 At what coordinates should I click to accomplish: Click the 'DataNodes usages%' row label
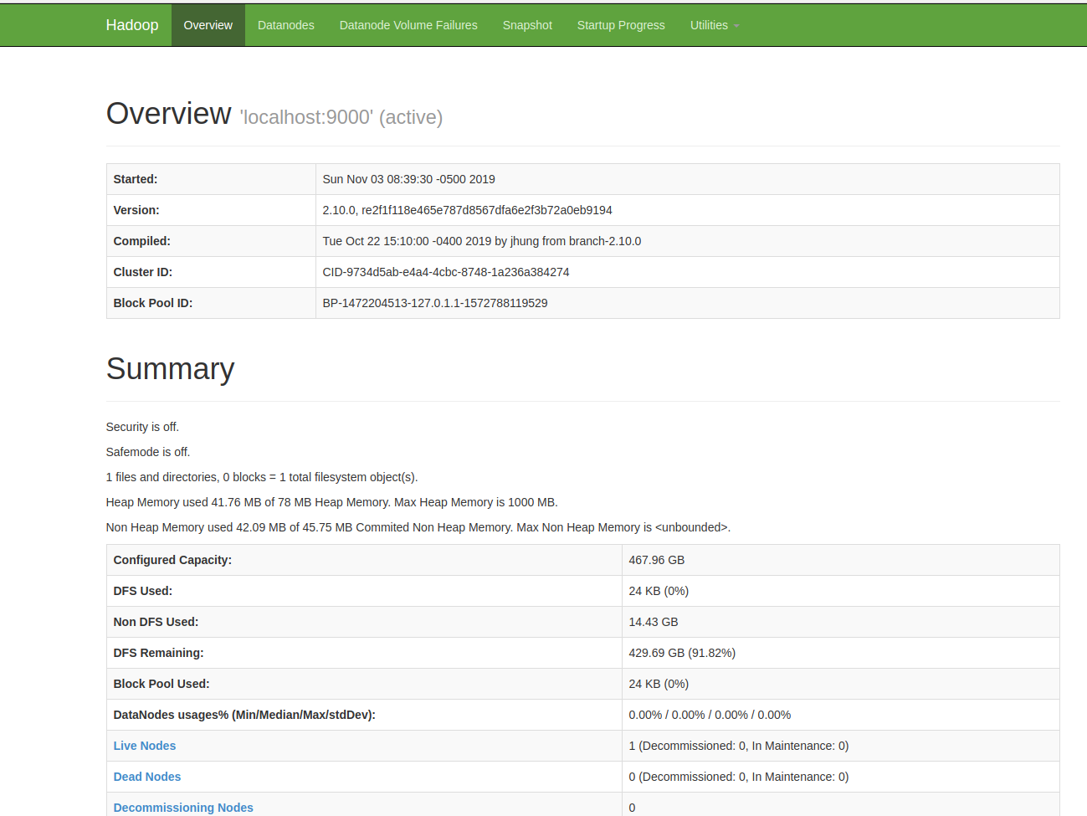[244, 715]
